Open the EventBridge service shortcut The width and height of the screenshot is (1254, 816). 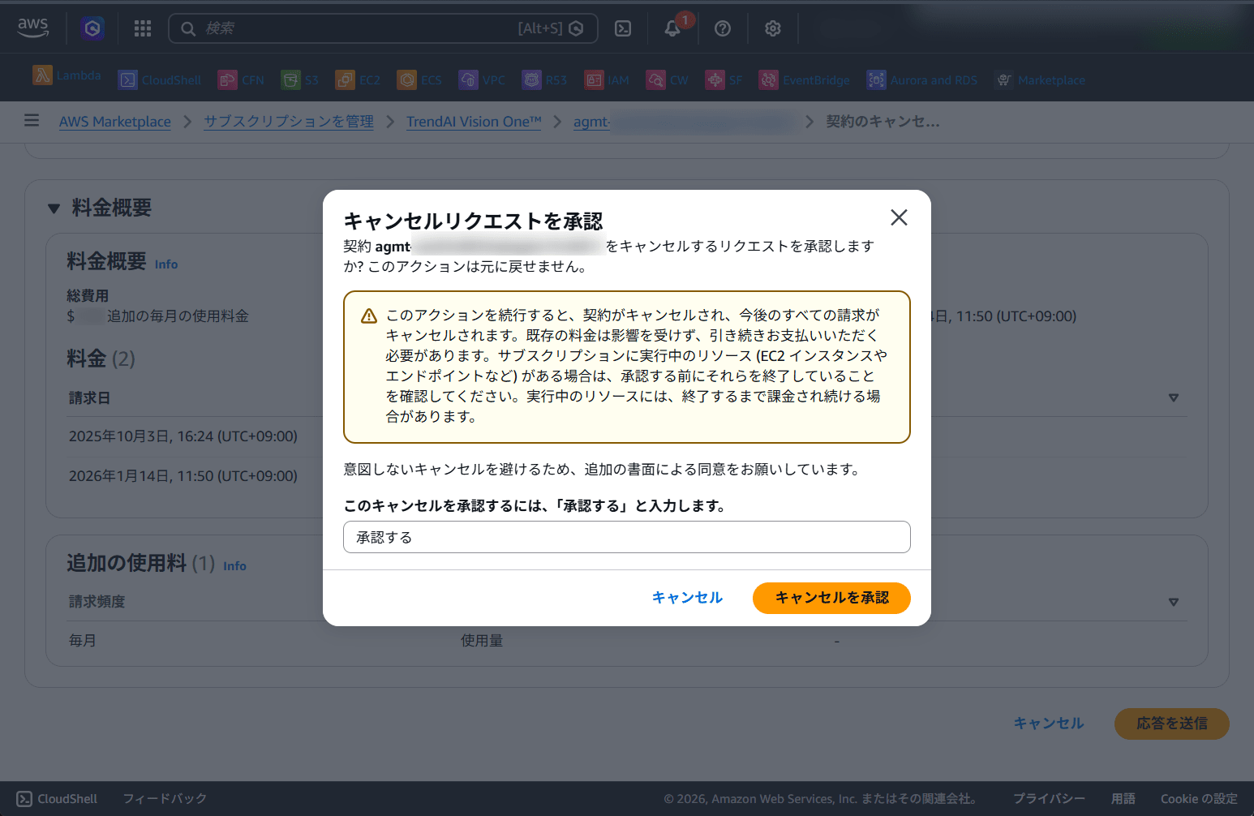click(805, 79)
